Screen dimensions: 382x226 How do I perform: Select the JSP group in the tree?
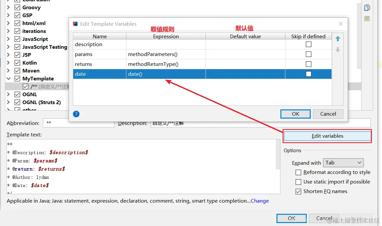tap(26, 55)
